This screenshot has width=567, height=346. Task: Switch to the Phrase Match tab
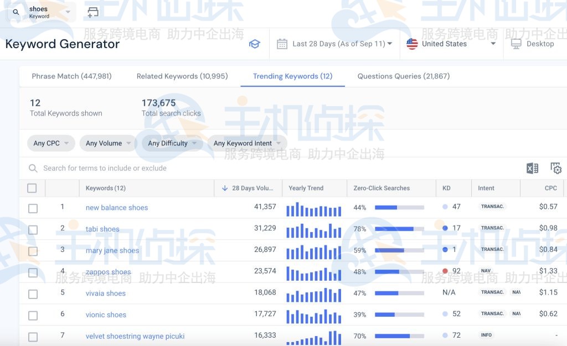(72, 76)
